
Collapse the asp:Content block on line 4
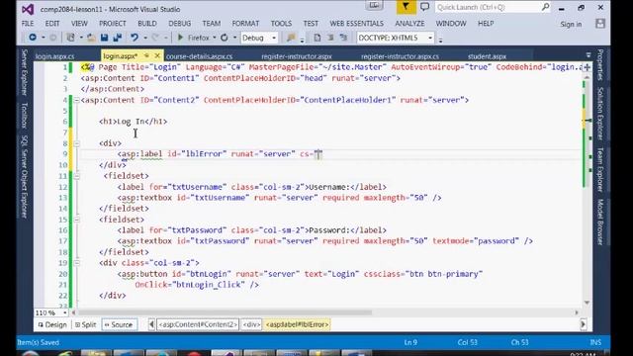(77, 100)
